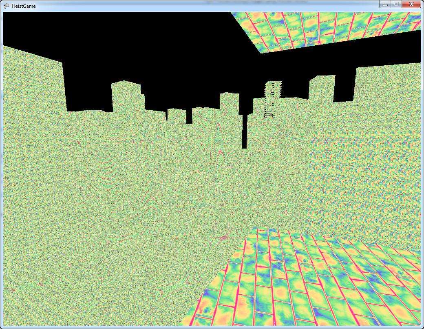Close the HeistGame window
Screen dimensions: 424x329
(411, 4)
